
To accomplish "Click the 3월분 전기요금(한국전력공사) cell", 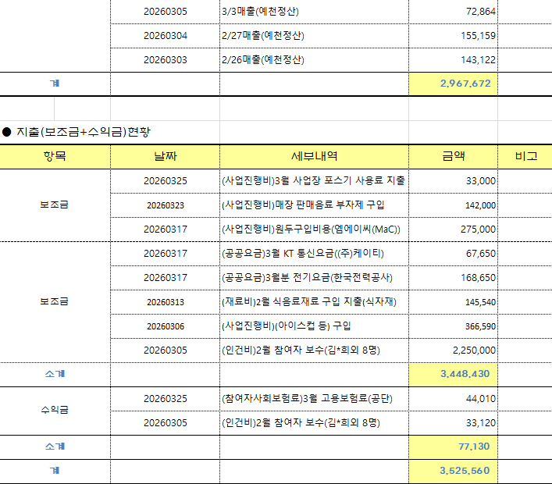I will point(314,278).
